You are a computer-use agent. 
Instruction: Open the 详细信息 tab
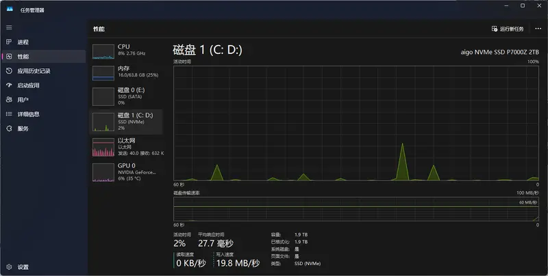tap(44, 114)
